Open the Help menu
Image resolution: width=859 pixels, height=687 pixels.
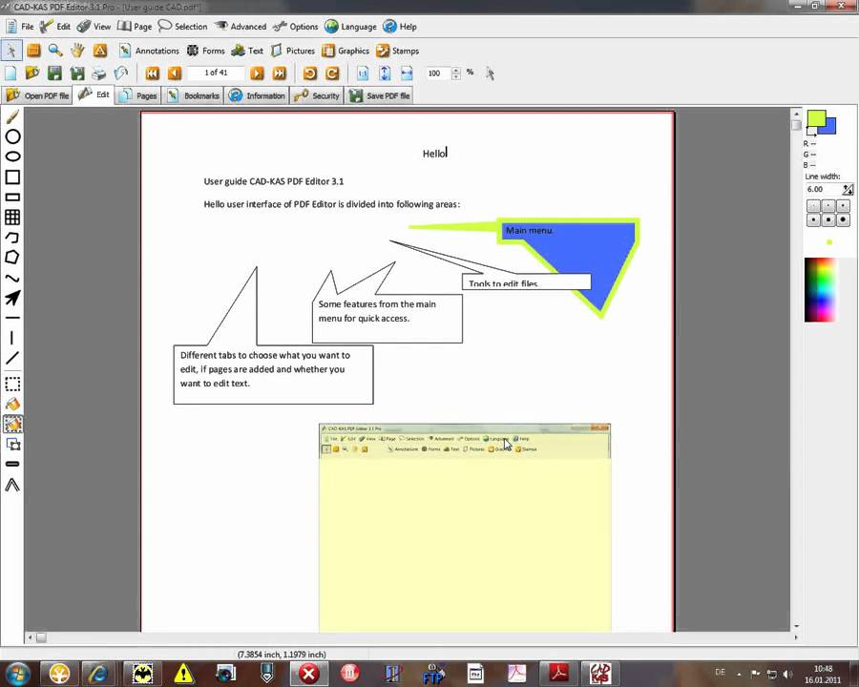(400, 27)
